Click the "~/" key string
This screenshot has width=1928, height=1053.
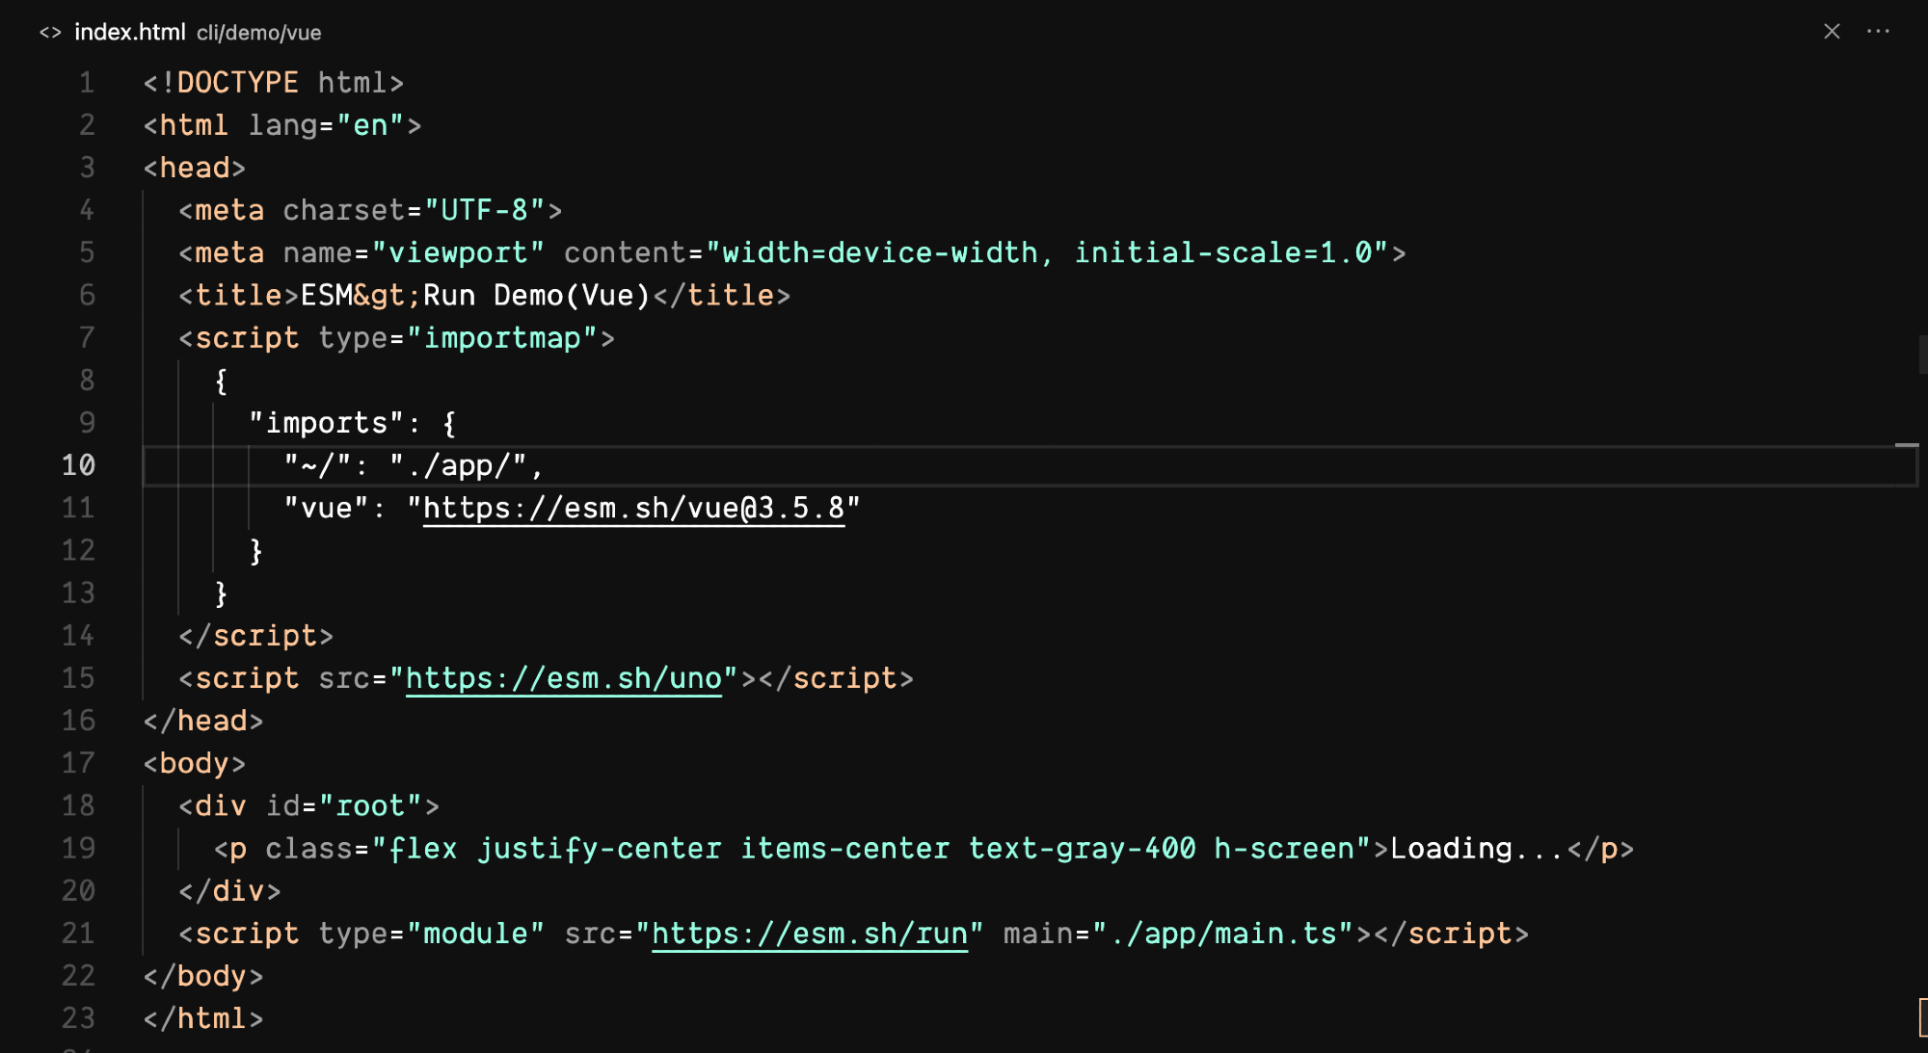[318, 465]
